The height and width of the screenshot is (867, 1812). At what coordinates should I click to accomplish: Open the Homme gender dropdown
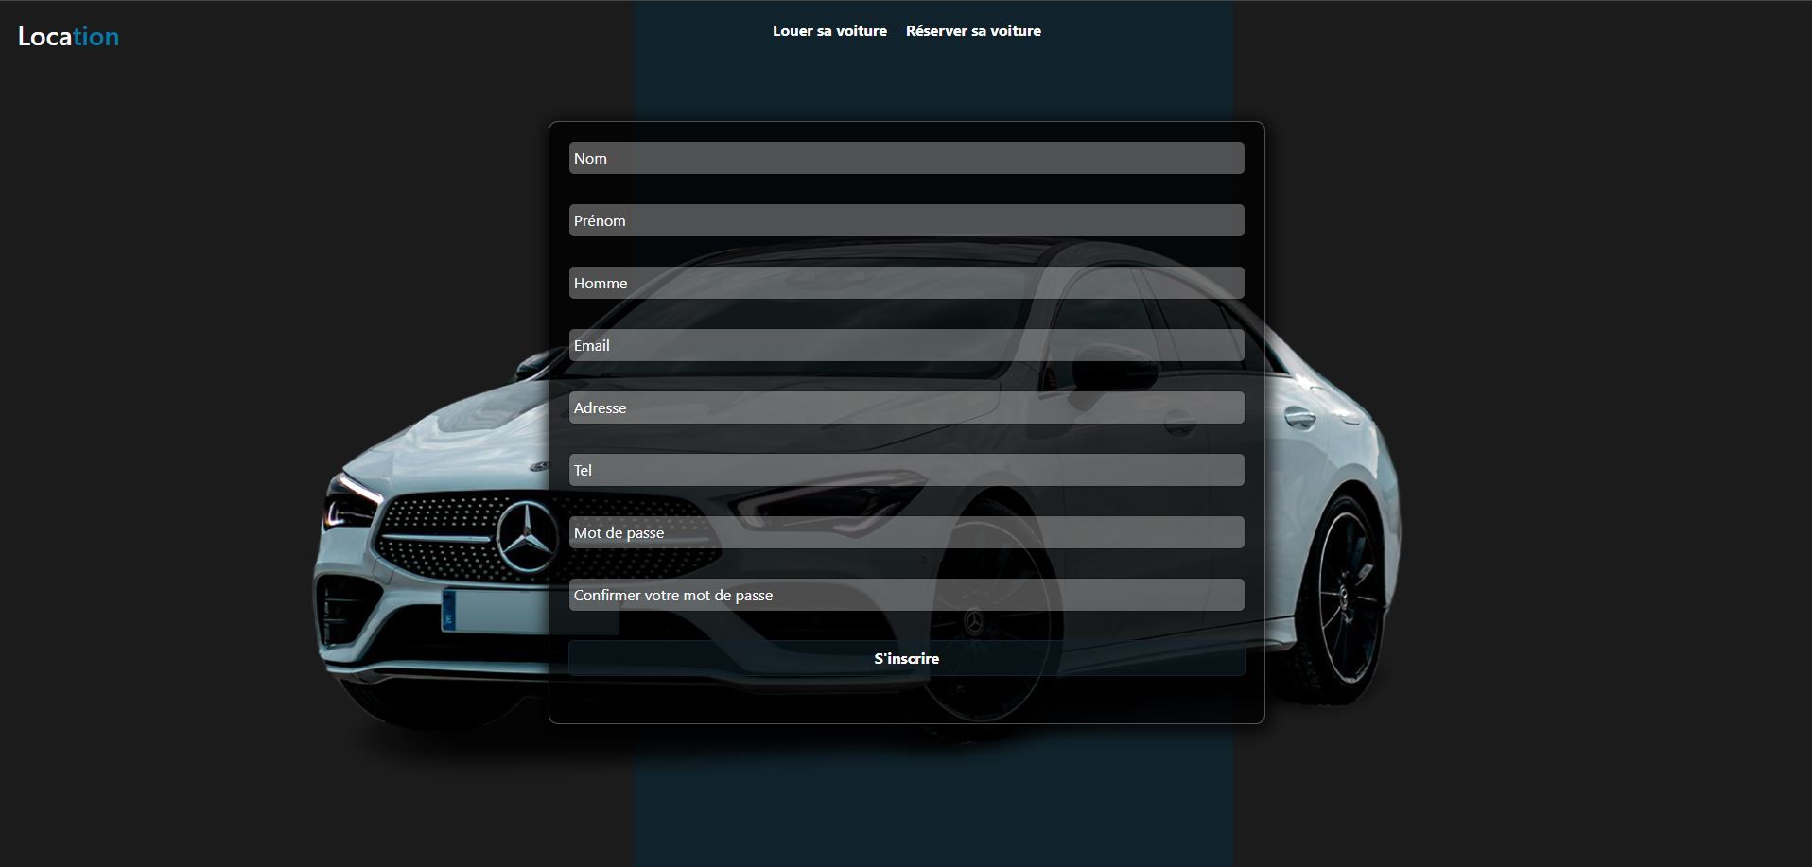click(906, 283)
